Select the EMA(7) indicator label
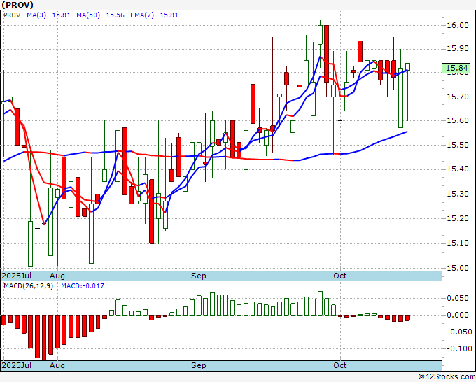 tap(142, 15)
